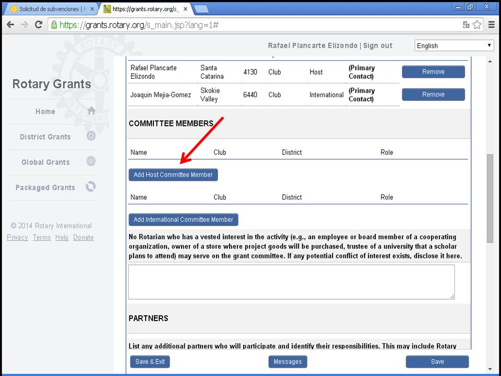Click the browser address bar URL
This screenshot has height=376, width=501.
pyautogui.click(x=139, y=25)
